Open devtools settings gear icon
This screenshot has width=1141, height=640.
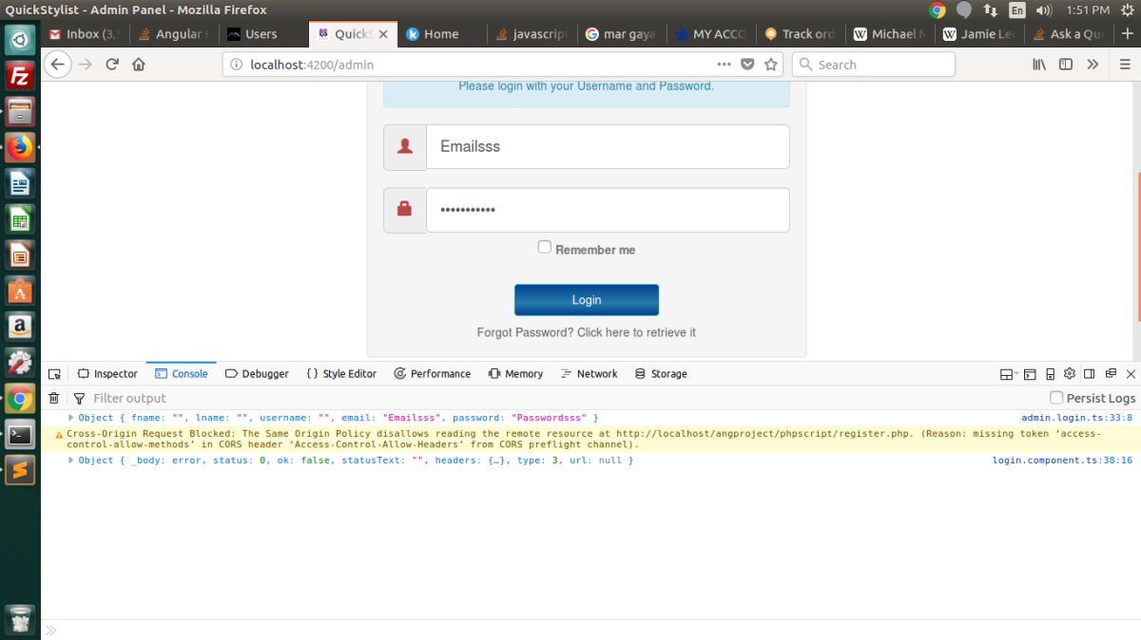point(1070,374)
